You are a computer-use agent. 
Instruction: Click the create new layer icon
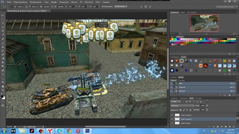(x=230, y=127)
